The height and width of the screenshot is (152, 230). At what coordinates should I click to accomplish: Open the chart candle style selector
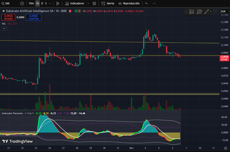(57, 4)
